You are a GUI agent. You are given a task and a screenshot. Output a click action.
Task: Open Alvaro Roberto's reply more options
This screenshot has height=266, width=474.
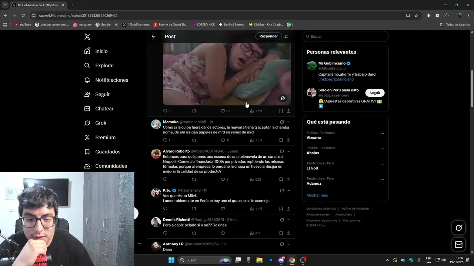pyautogui.click(x=288, y=151)
